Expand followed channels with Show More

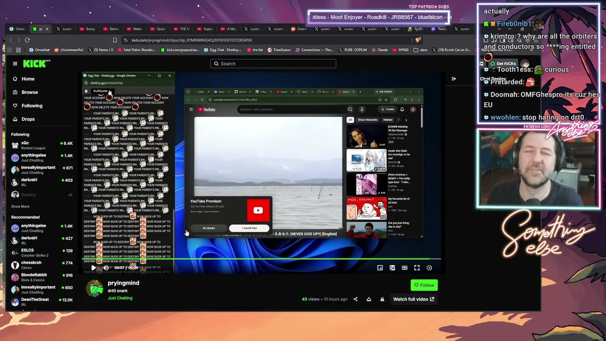pyautogui.click(x=20, y=206)
